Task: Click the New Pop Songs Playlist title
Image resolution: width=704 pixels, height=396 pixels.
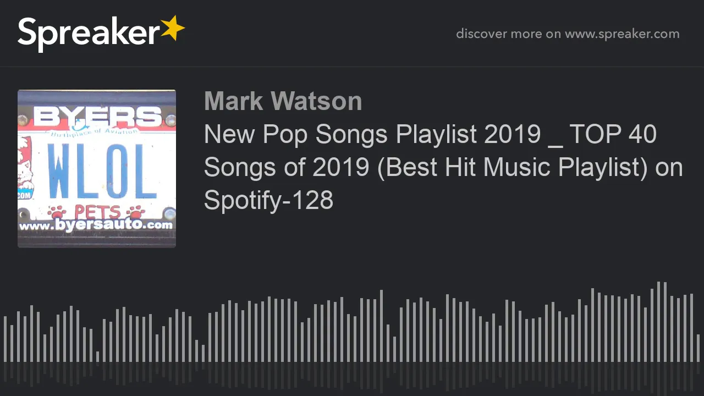Action: (430, 134)
